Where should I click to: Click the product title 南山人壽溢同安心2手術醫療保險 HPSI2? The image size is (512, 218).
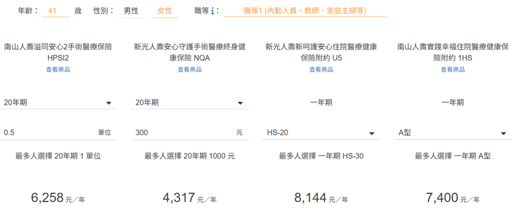(x=58, y=53)
